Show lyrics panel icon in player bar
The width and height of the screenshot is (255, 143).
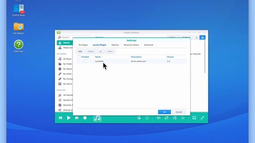point(147,118)
